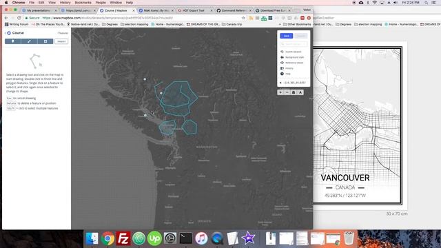Click the lock map control icon
The image size is (441, 248).
point(294,92)
